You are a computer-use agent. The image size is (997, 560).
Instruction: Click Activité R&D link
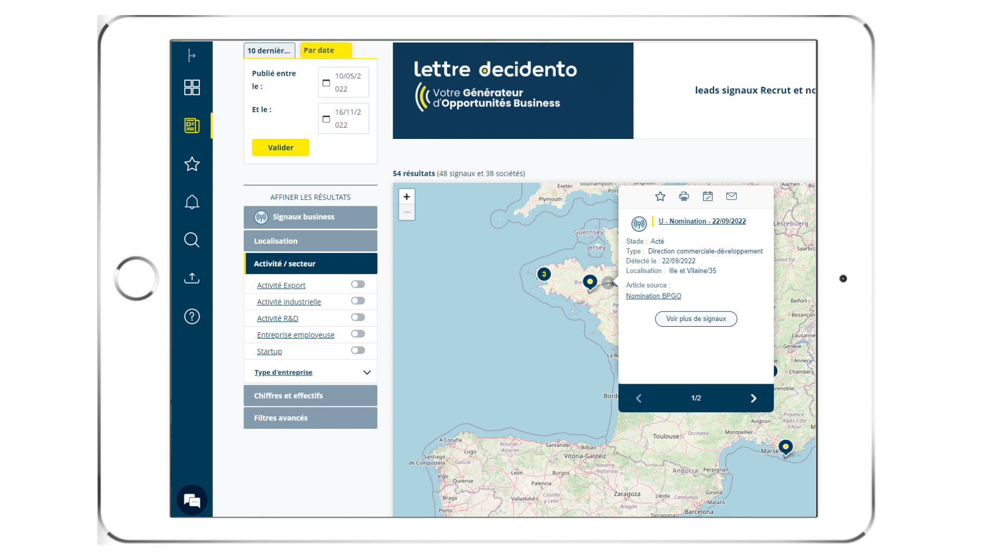(277, 319)
